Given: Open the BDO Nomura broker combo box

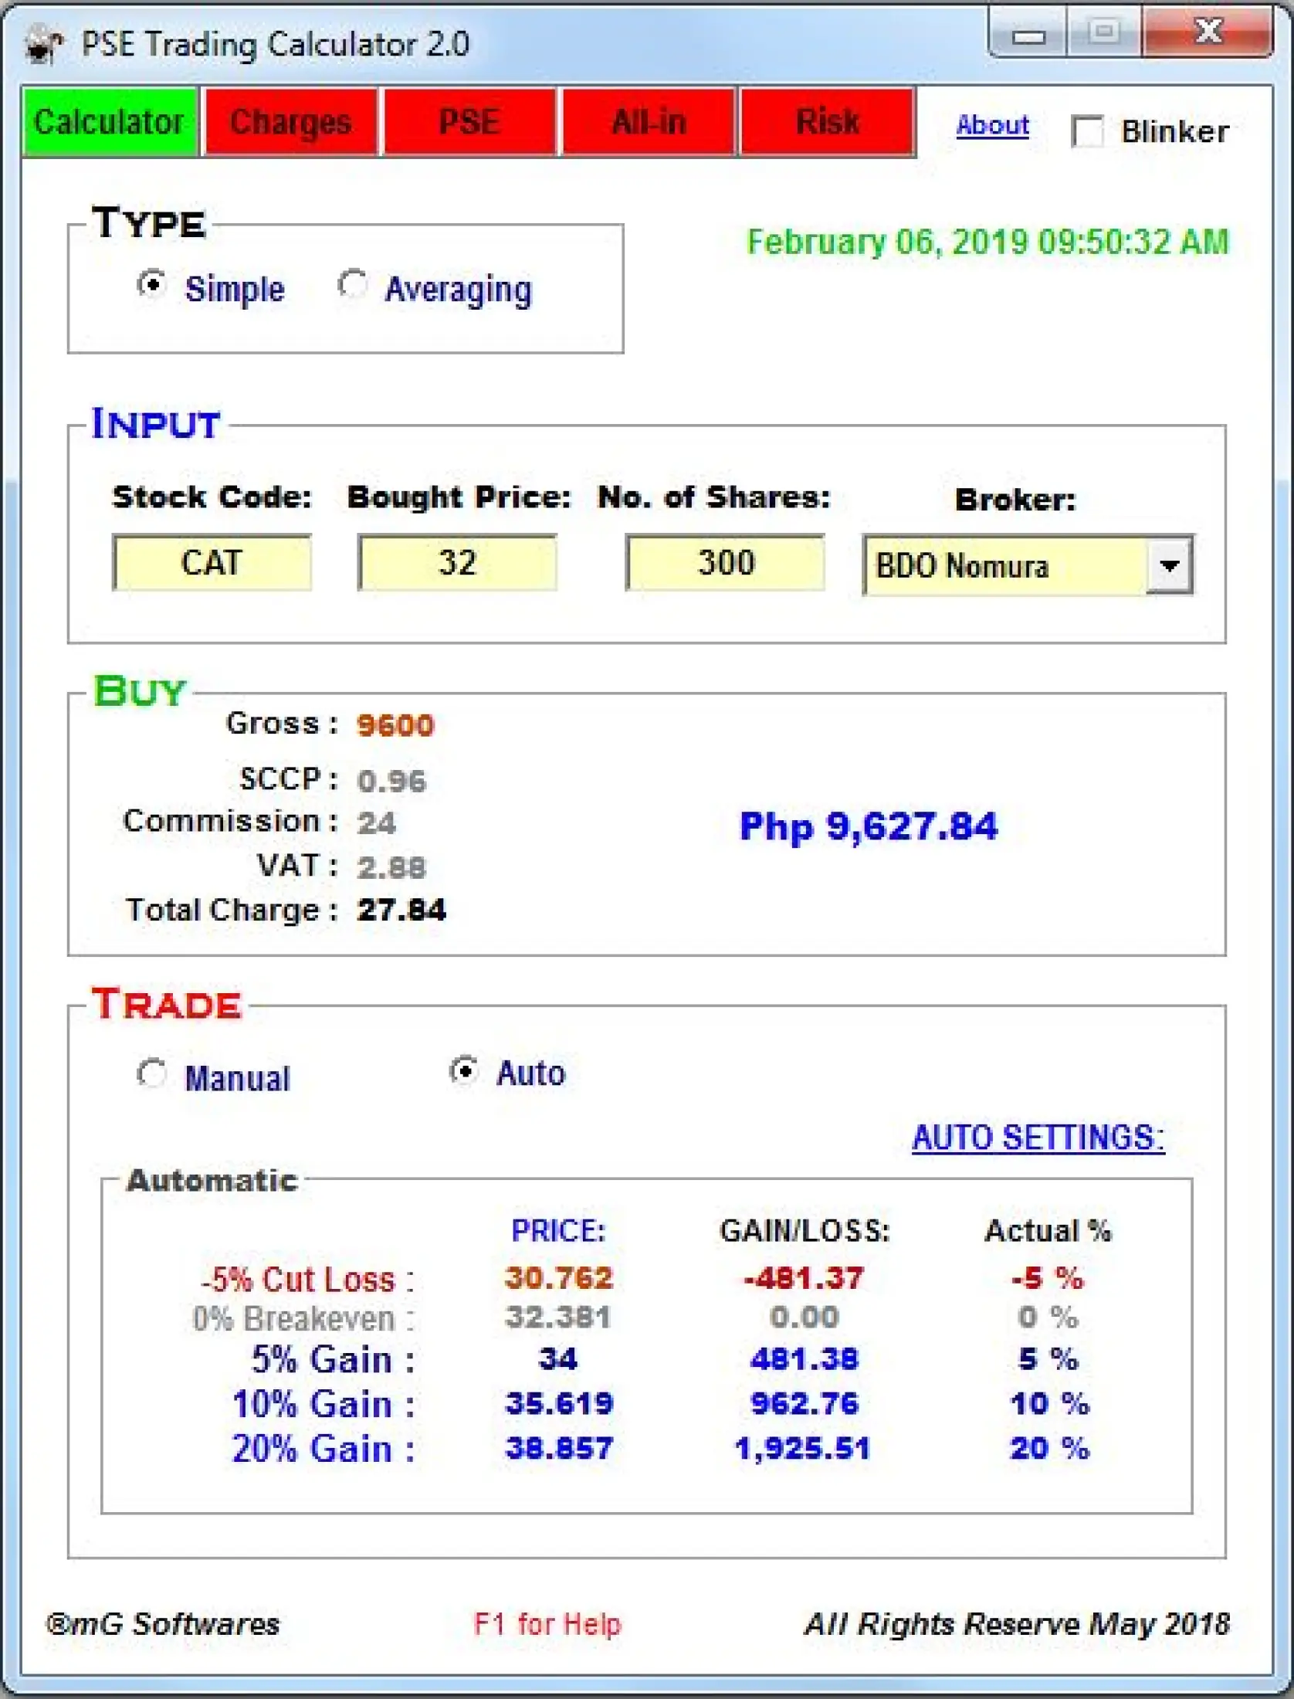Looking at the screenshot, I should click(x=1004, y=566).
